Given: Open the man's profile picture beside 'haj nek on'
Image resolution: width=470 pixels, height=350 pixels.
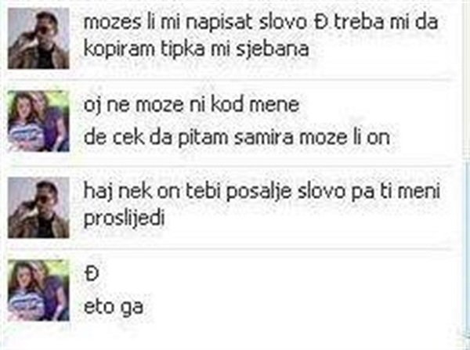Looking at the screenshot, I should pos(38,207).
